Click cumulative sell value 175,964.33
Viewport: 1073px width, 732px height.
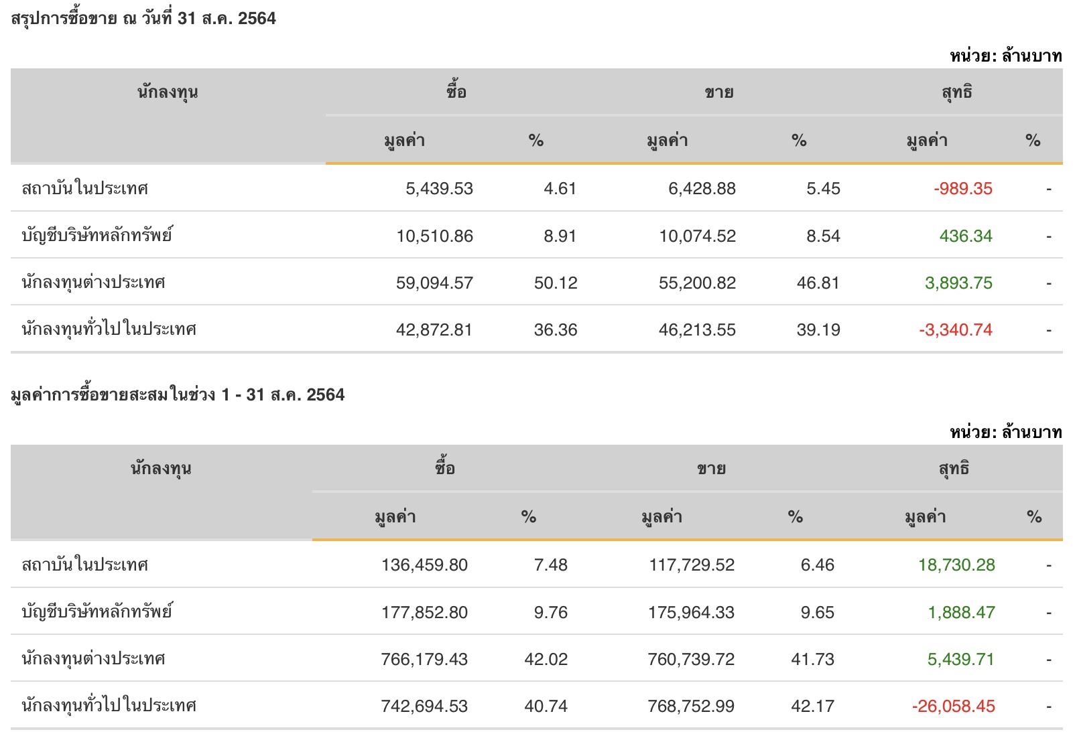coord(691,613)
